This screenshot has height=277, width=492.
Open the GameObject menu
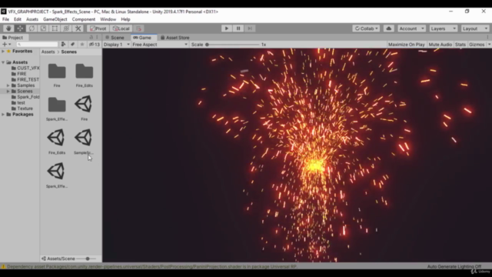[55, 19]
